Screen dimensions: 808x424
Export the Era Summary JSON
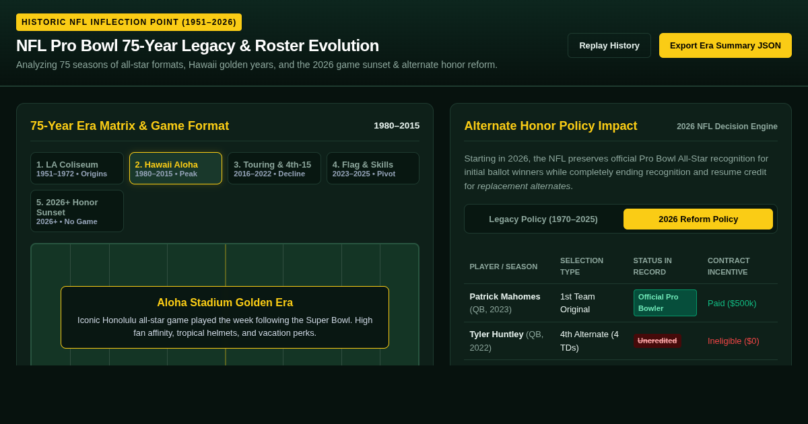(725, 45)
